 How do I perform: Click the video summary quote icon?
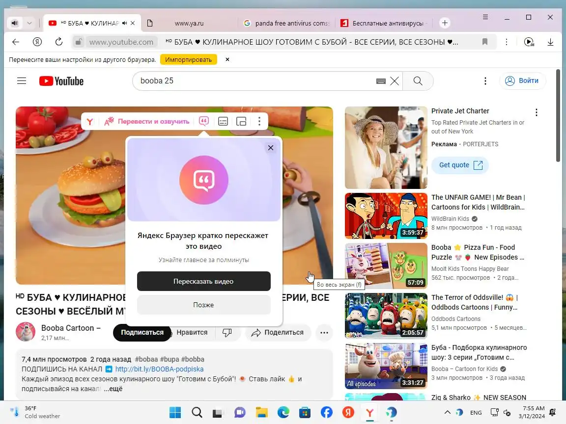point(204,121)
